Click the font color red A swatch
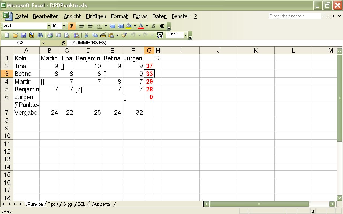This screenshot has width=343, height=214. (x=141, y=26)
